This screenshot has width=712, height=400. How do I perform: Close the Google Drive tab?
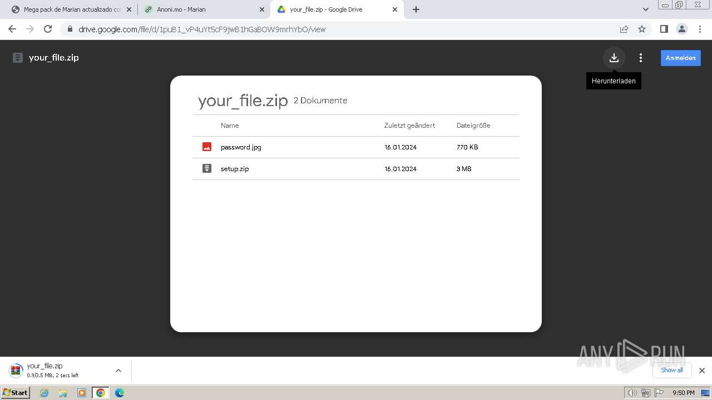point(395,9)
